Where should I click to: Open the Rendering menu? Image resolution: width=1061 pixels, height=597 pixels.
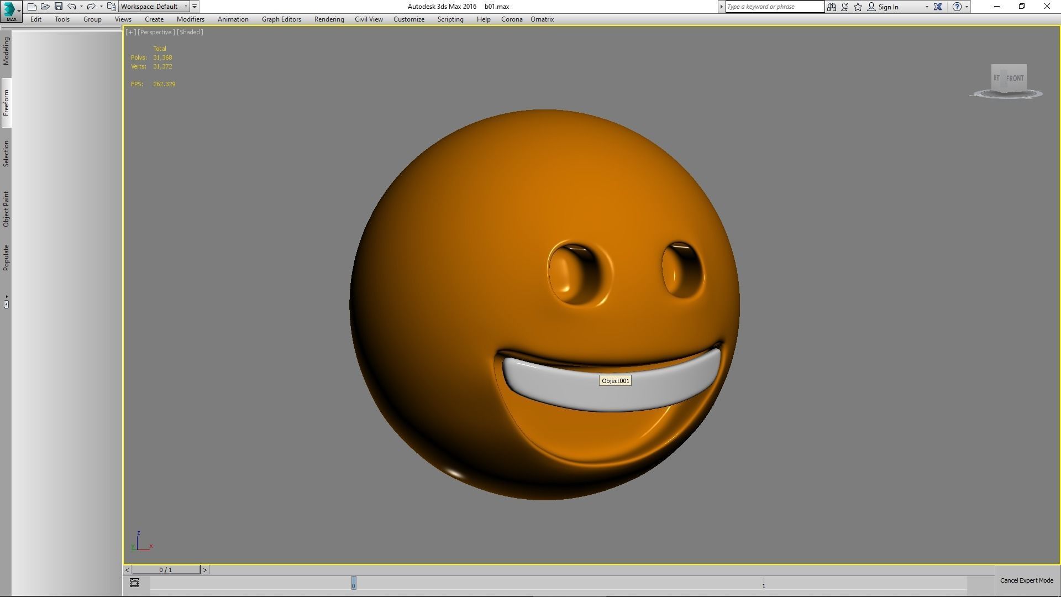[329, 19]
